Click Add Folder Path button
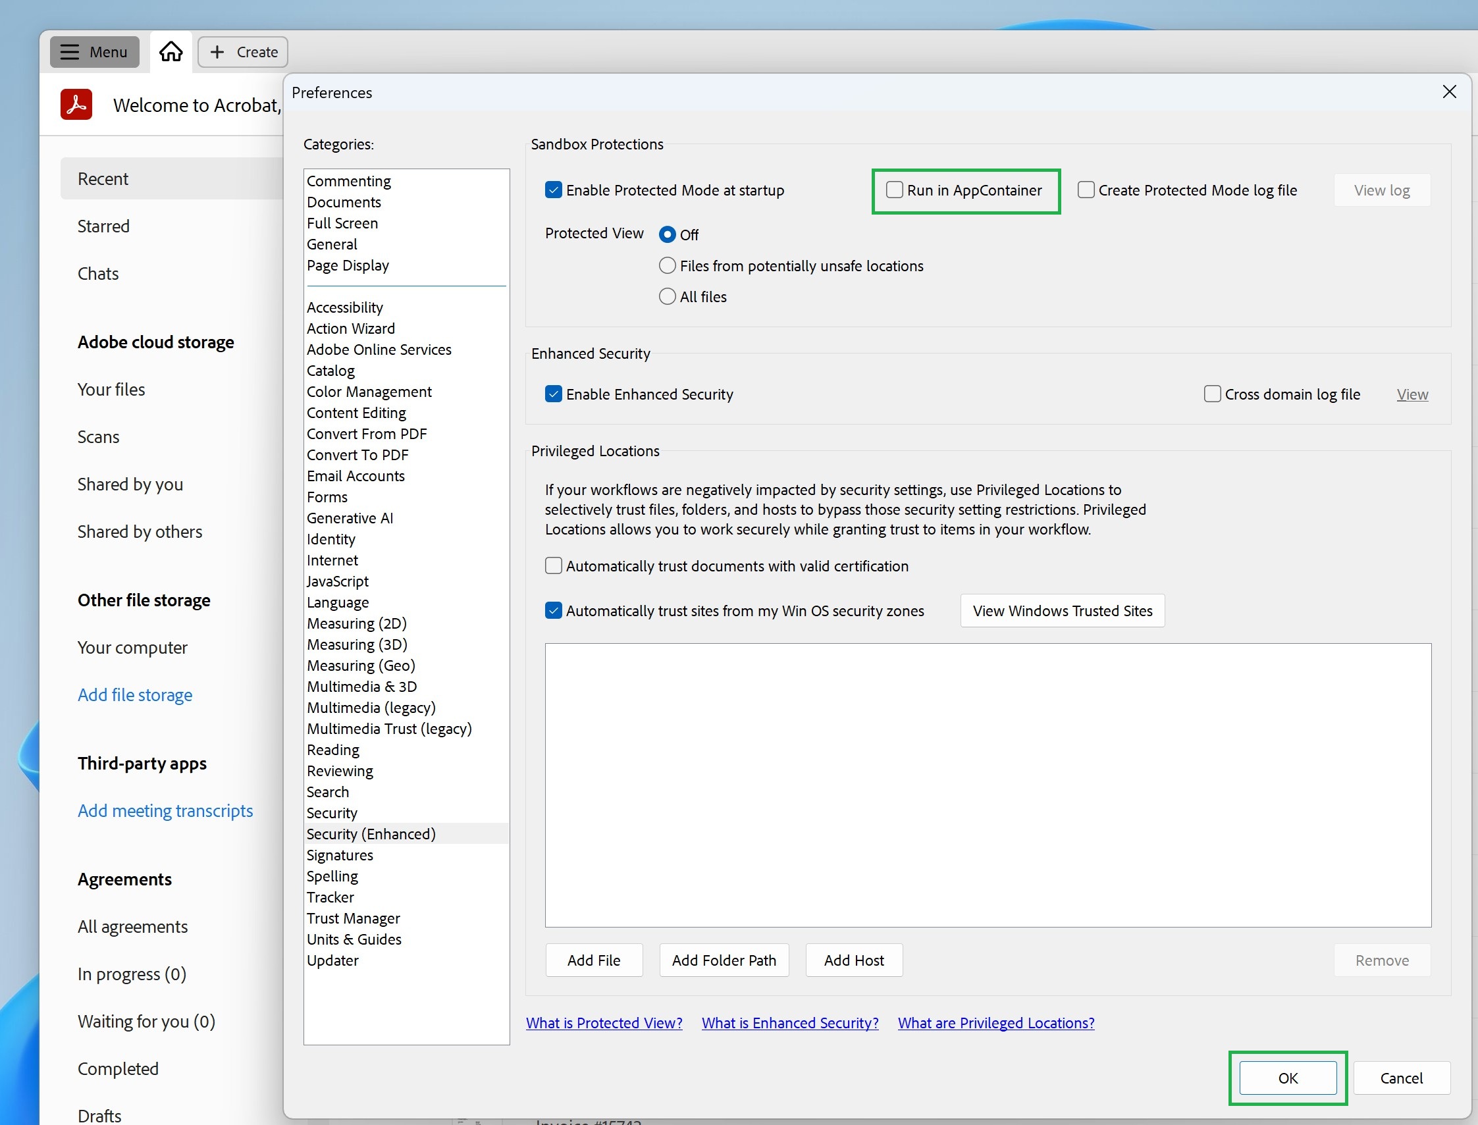 (724, 960)
